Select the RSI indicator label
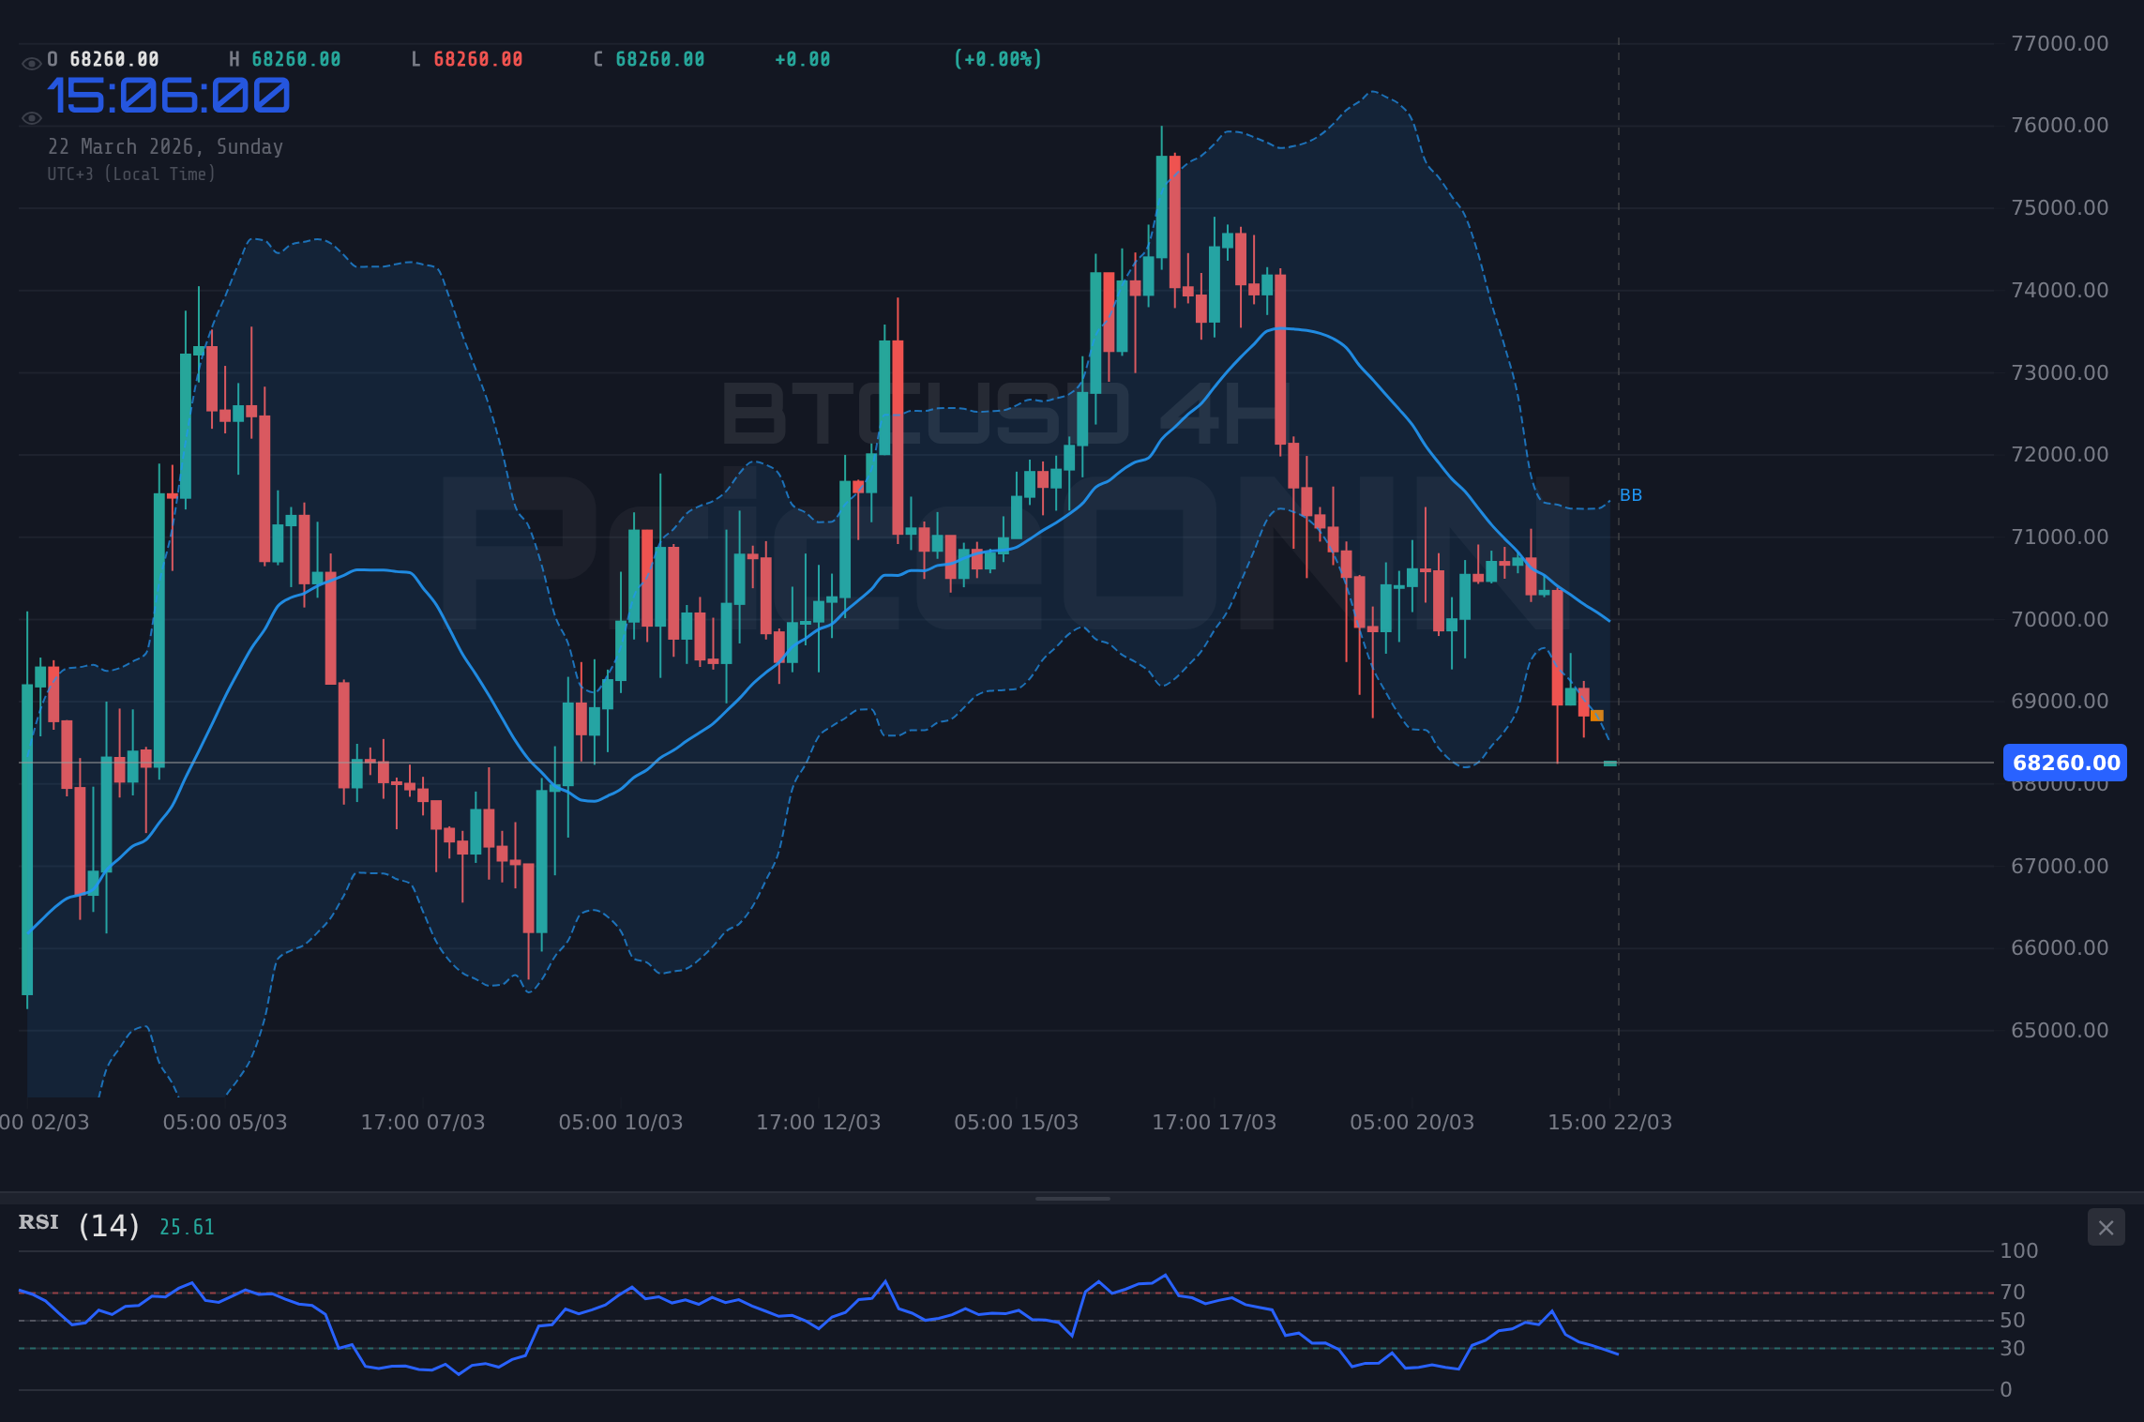Image resolution: width=2144 pixels, height=1422 pixels. click(x=38, y=1223)
